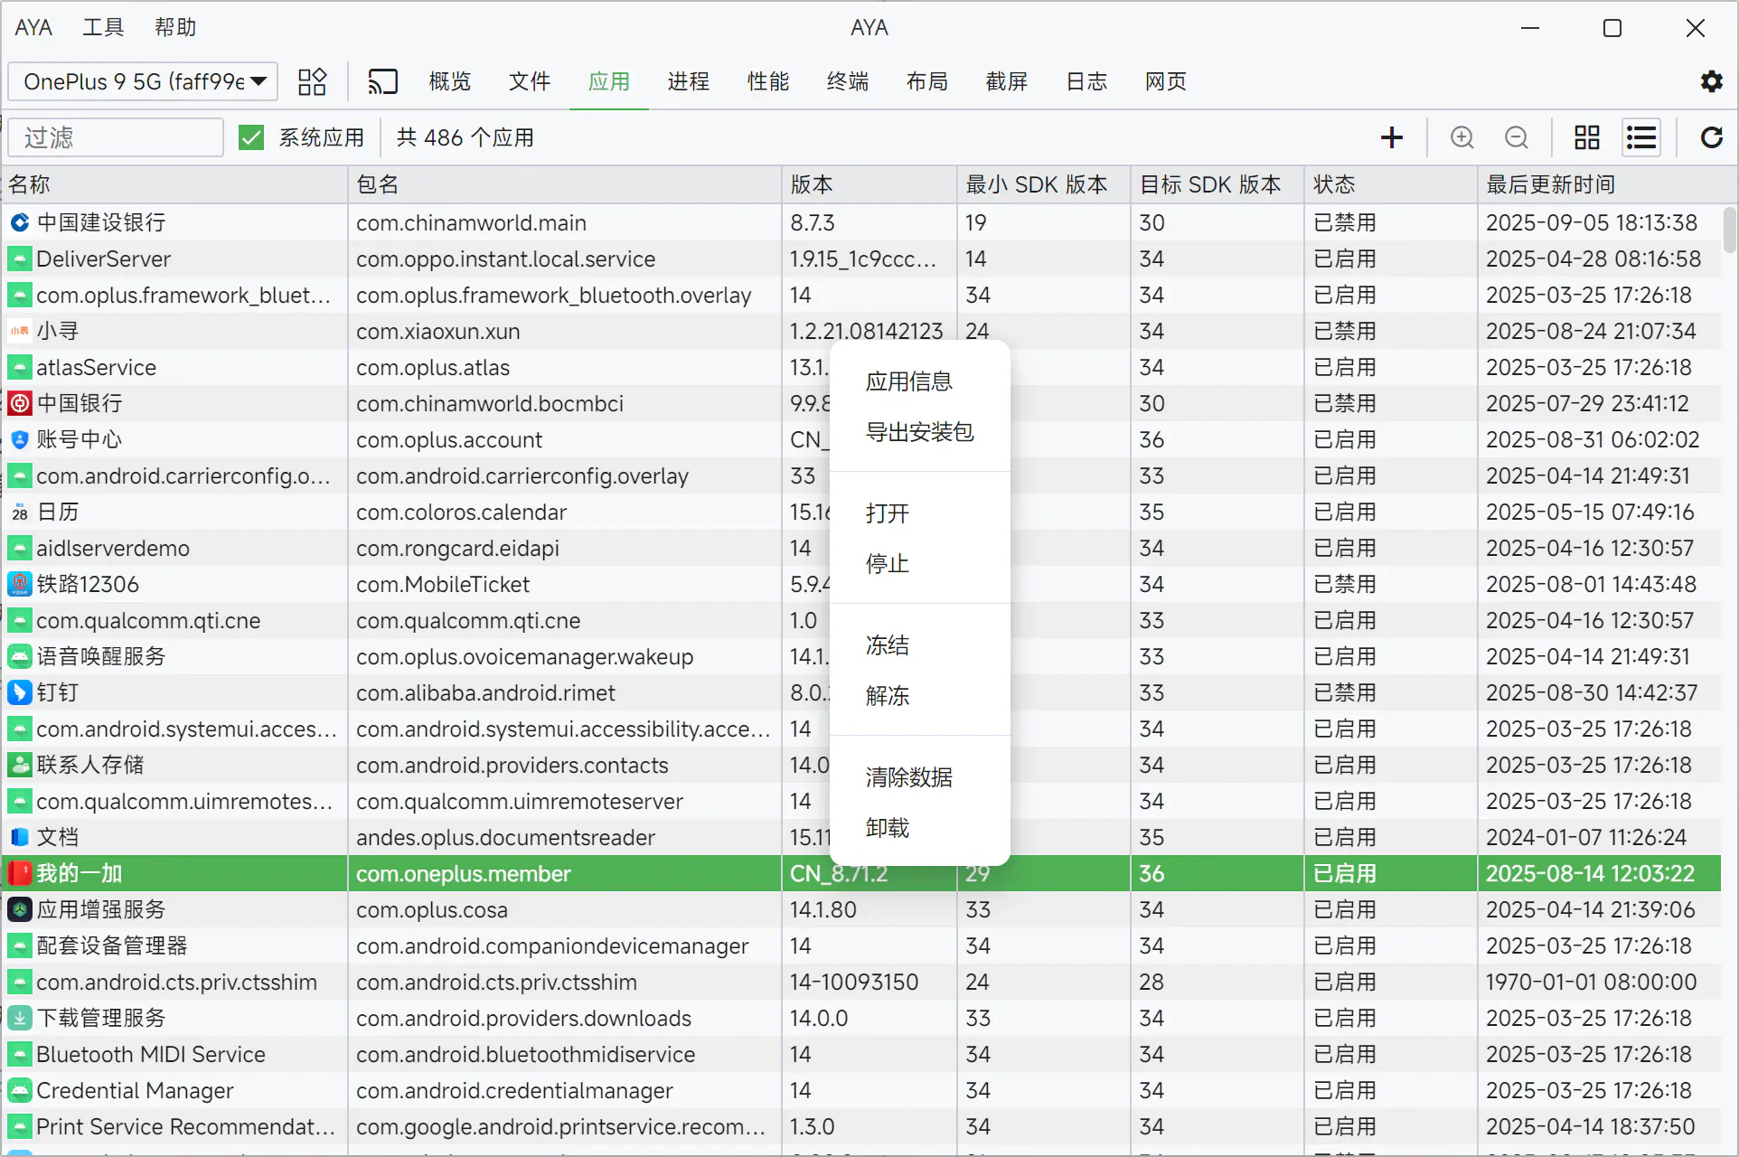Click 钉钉 app icon

click(x=20, y=692)
